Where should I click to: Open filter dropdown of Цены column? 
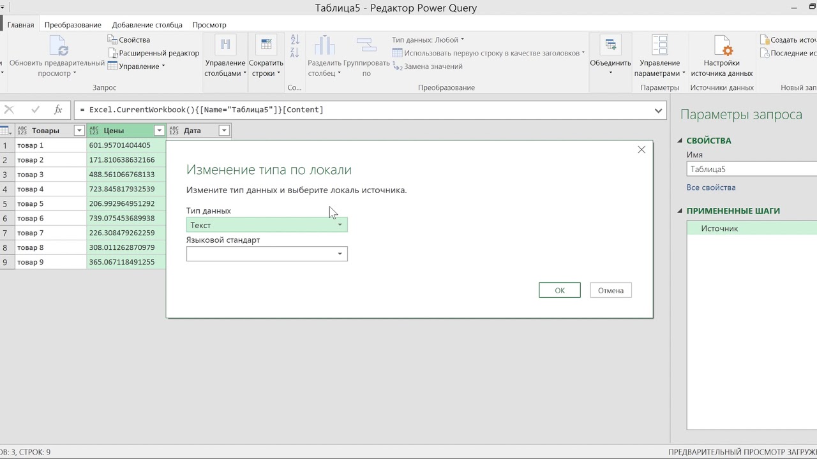[x=159, y=131]
